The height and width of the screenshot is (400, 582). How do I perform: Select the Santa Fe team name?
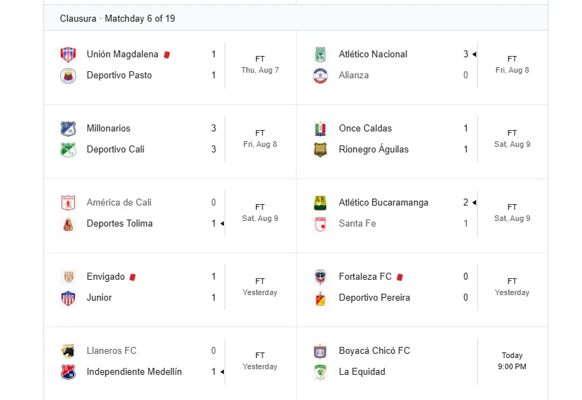(x=357, y=223)
